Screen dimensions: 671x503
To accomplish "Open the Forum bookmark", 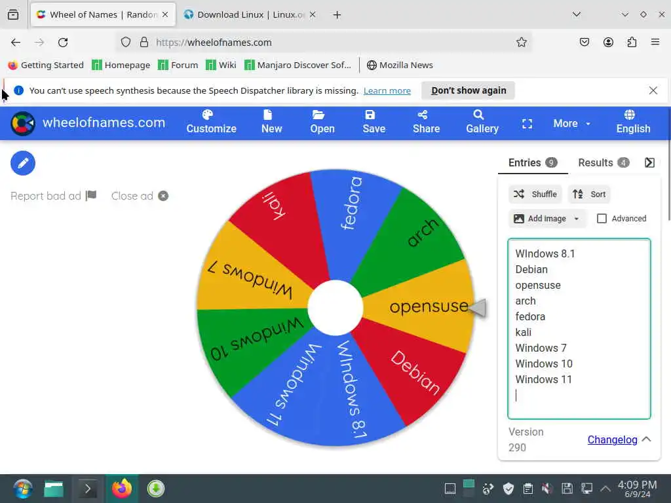I will [x=178, y=65].
